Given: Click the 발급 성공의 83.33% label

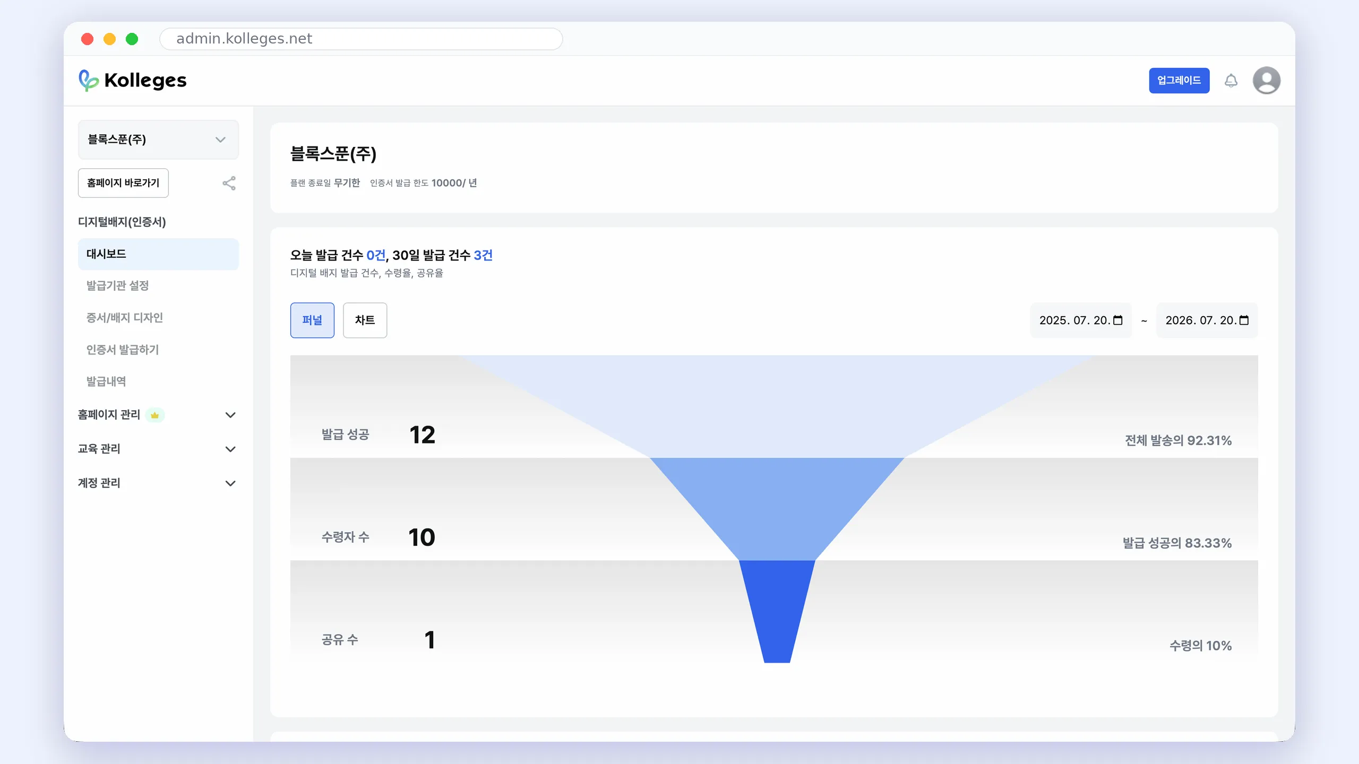Looking at the screenshot, I should tap(1177, 543).
